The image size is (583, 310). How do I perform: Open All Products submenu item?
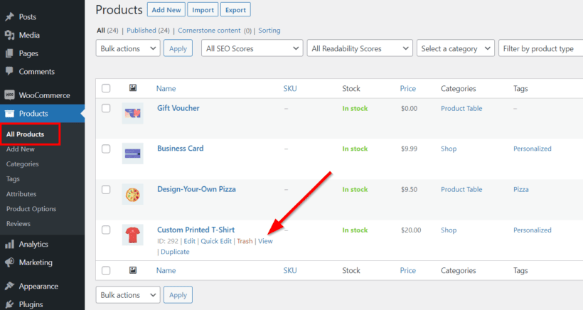pyautogui.click(x=25, y=134)
